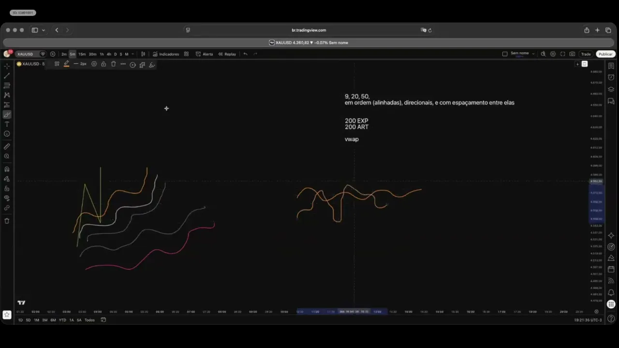The height and width of the screenshot is (348, 619).
Task: Select the YTD date range
Action: pyautogui.click(x=62, y=320)
